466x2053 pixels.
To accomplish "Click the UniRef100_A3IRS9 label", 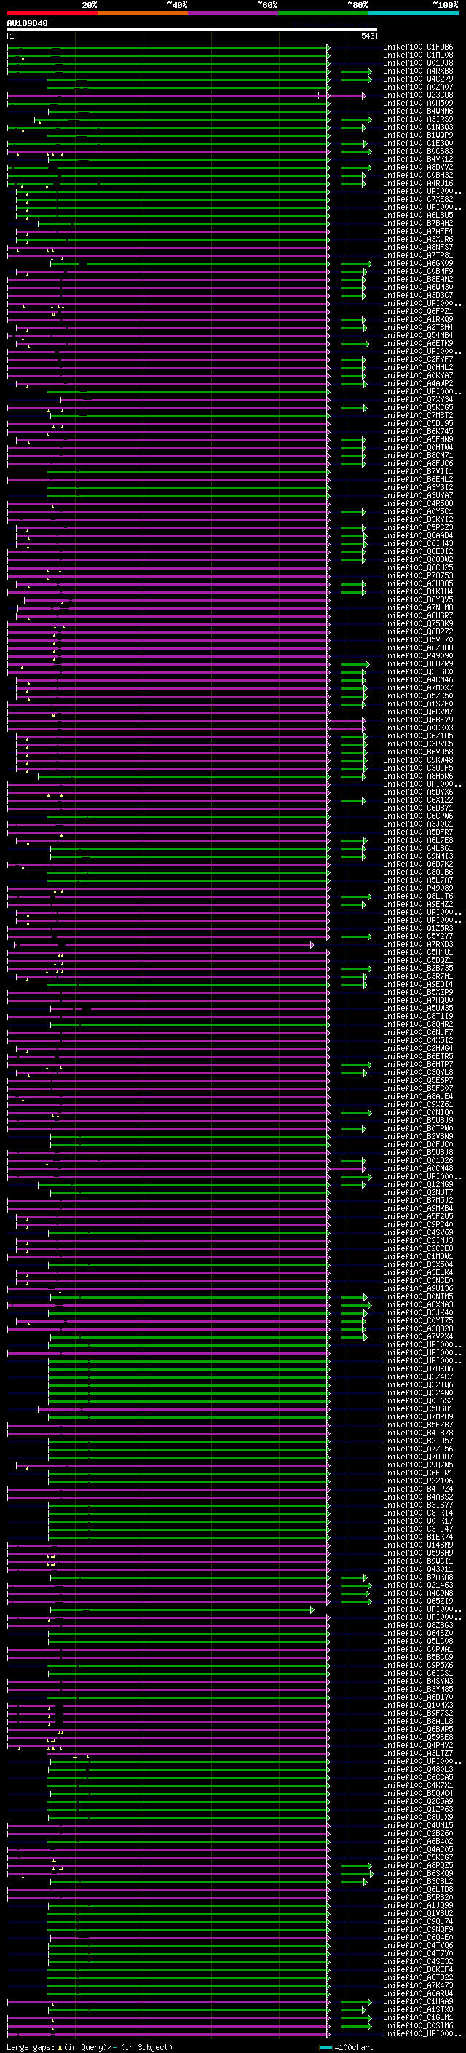I will pyautogui.click(x=418, y=119).
